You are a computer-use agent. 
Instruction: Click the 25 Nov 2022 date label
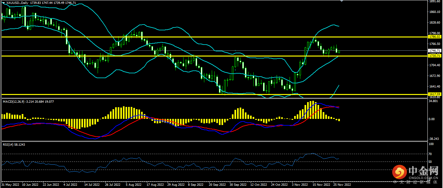coord(342,185)
